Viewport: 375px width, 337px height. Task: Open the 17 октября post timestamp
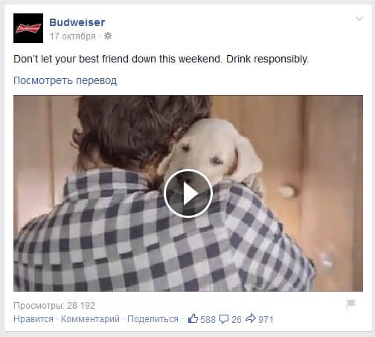tap(72, 36)
